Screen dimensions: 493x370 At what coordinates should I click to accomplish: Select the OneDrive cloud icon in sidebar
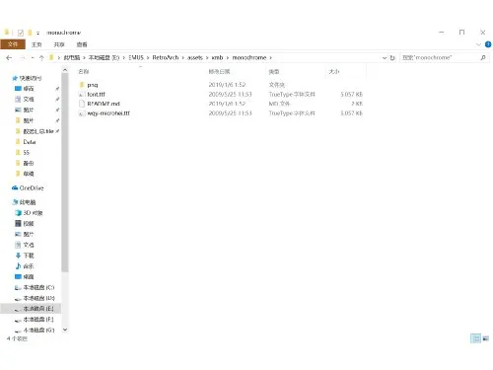click(x=15, y=188)
